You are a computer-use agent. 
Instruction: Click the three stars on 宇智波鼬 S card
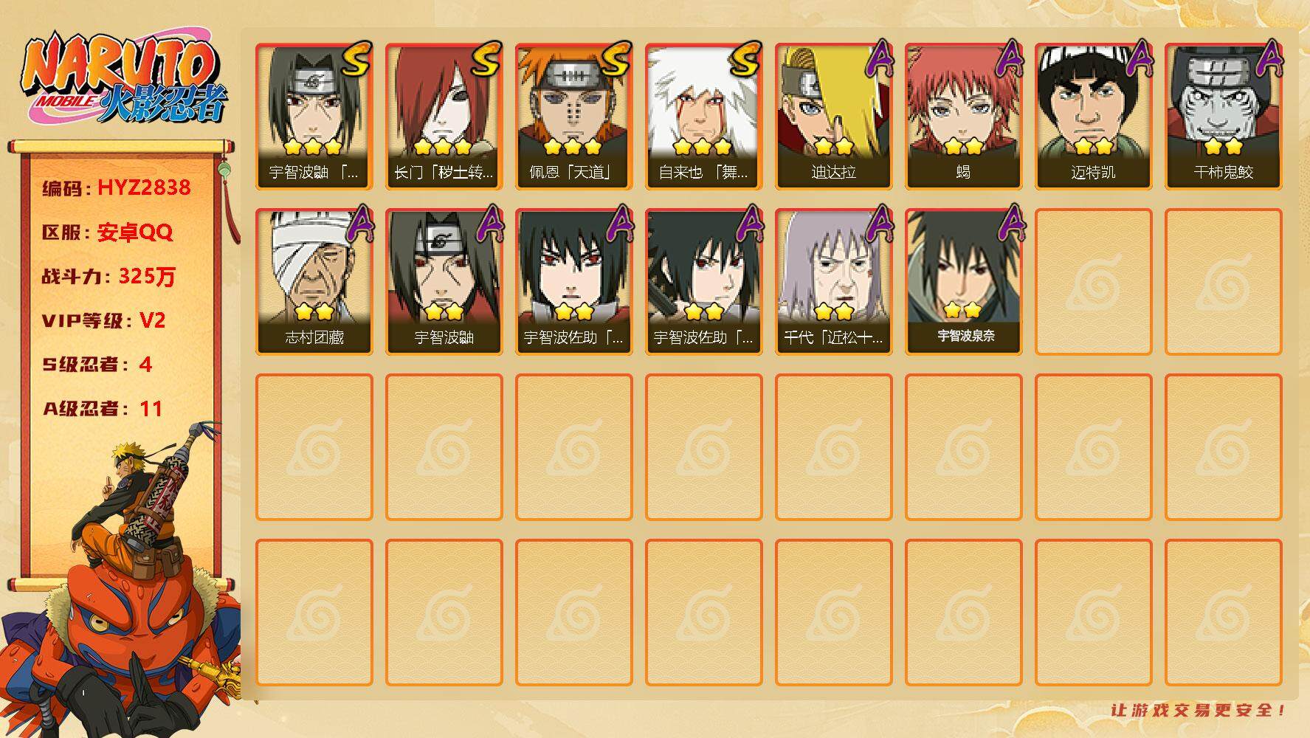(x=313, y=146)
